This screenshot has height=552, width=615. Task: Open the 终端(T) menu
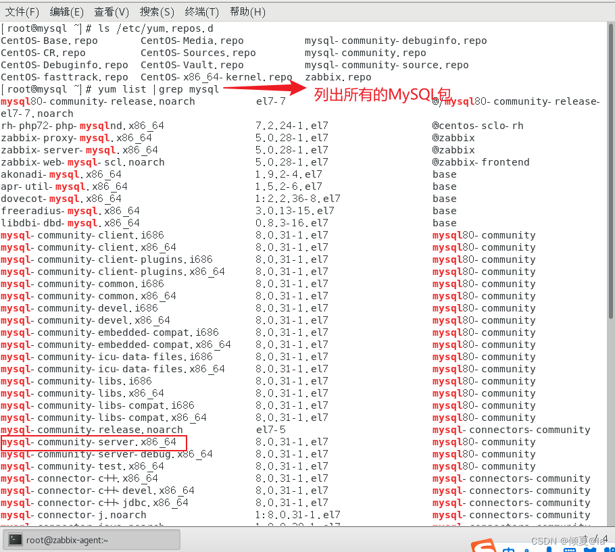coord(201,12)
